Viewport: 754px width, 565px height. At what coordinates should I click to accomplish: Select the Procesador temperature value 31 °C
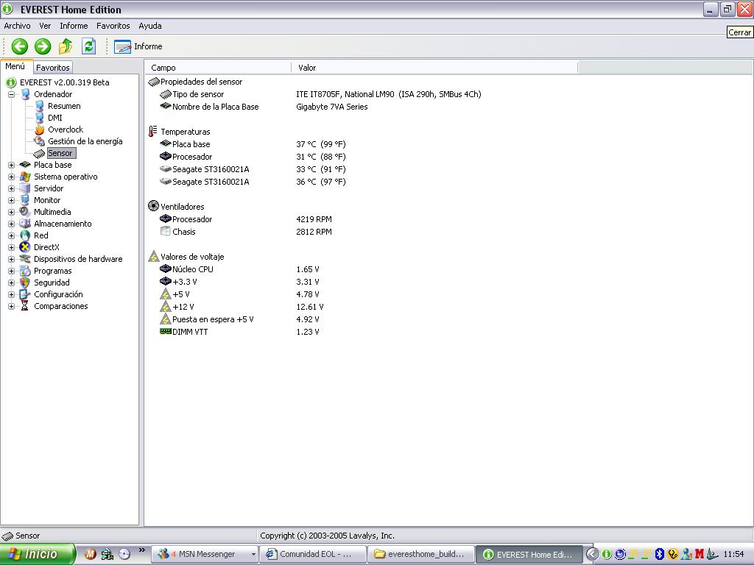[x=321, y=157]
